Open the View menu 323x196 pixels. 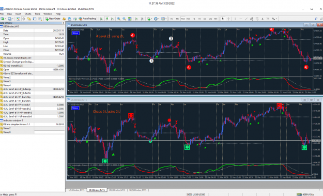coord(9,14)
